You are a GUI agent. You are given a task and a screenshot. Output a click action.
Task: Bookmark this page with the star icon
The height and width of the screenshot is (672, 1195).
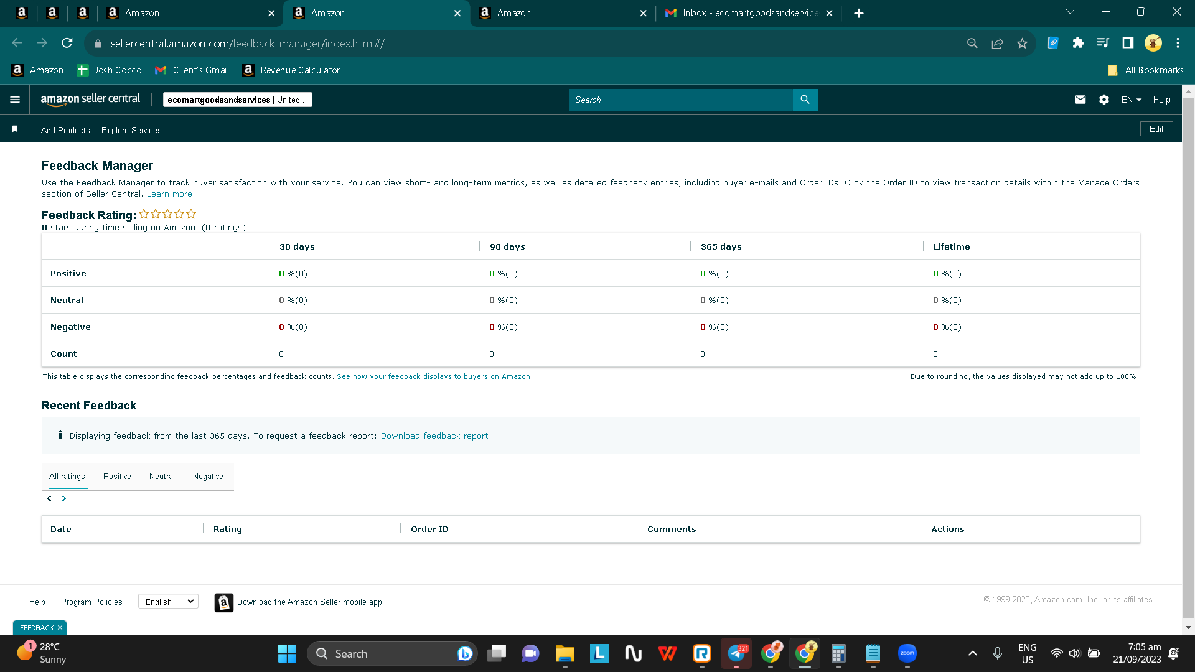pos(1022,43)
